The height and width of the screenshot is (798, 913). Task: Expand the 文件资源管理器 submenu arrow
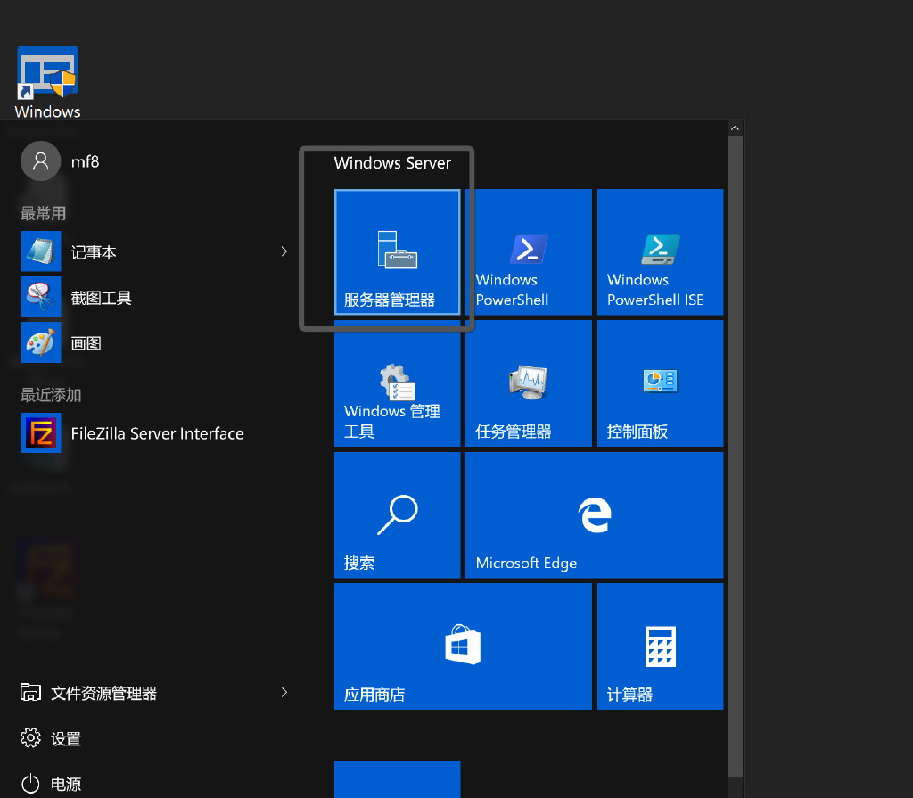(284, 692)
